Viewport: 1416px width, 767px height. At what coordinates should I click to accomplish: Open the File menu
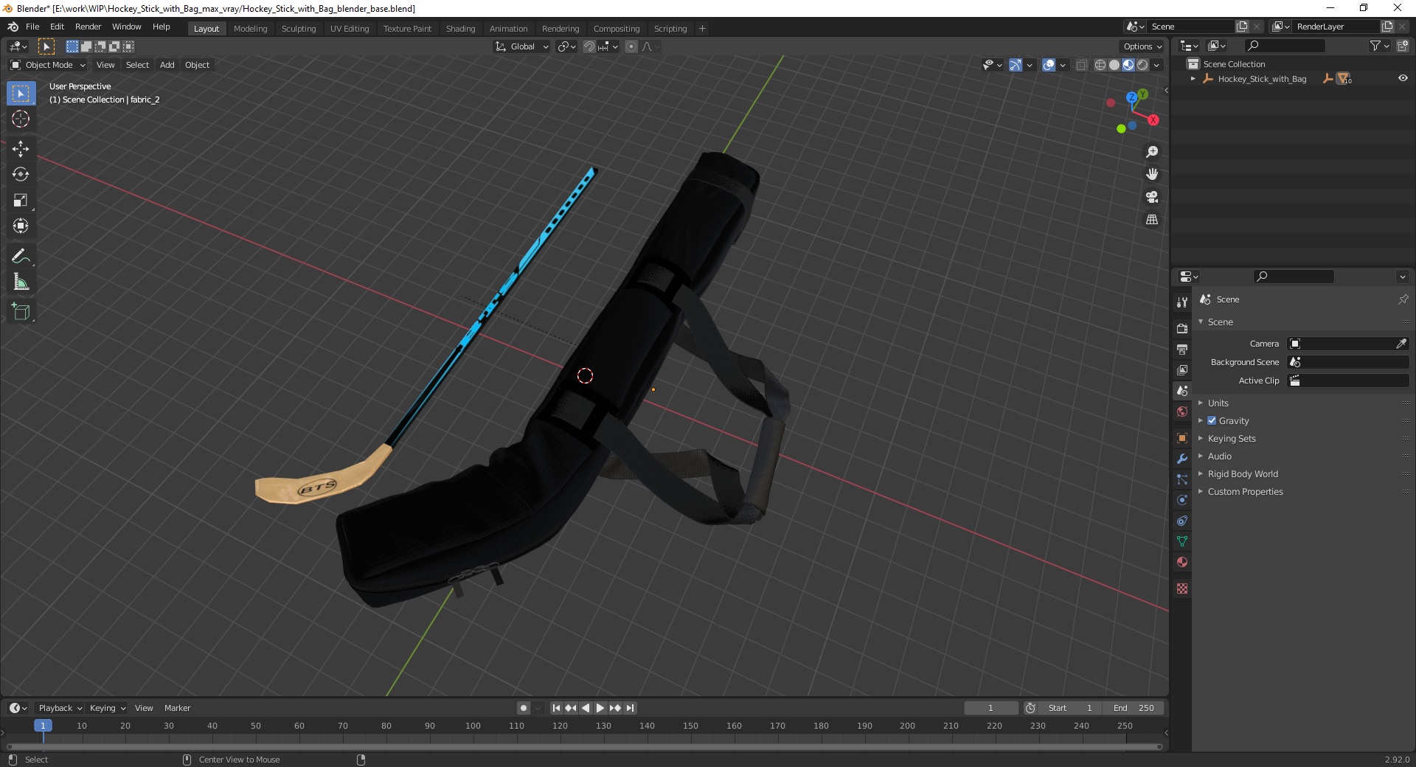(x=32, y=27)
